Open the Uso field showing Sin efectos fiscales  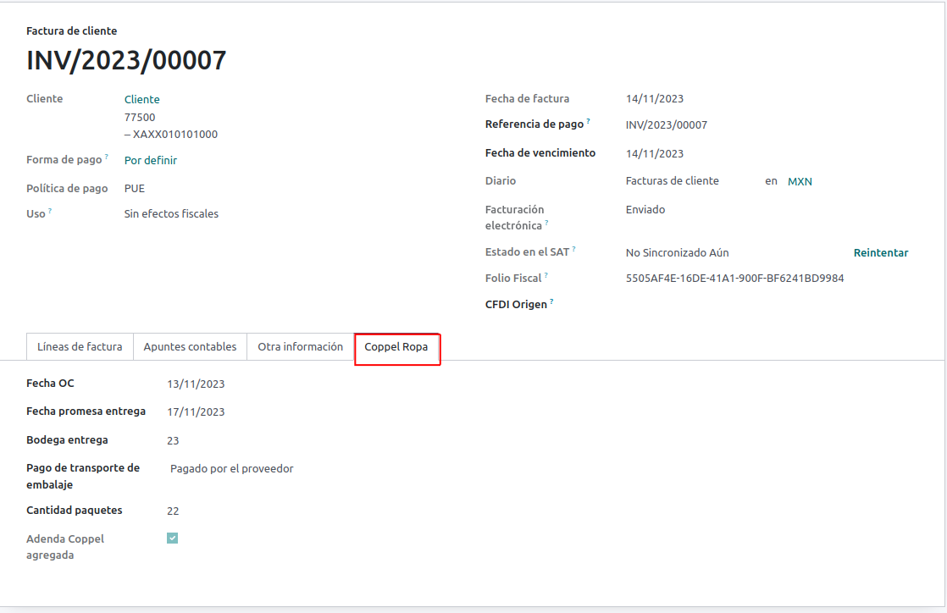(x=171, y=213)
